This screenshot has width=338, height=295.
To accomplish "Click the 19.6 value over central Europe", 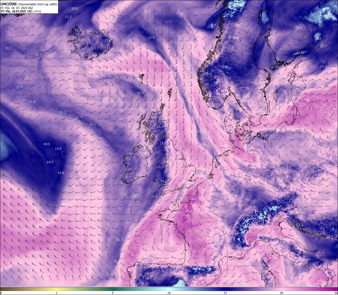I will pos(276,187).
